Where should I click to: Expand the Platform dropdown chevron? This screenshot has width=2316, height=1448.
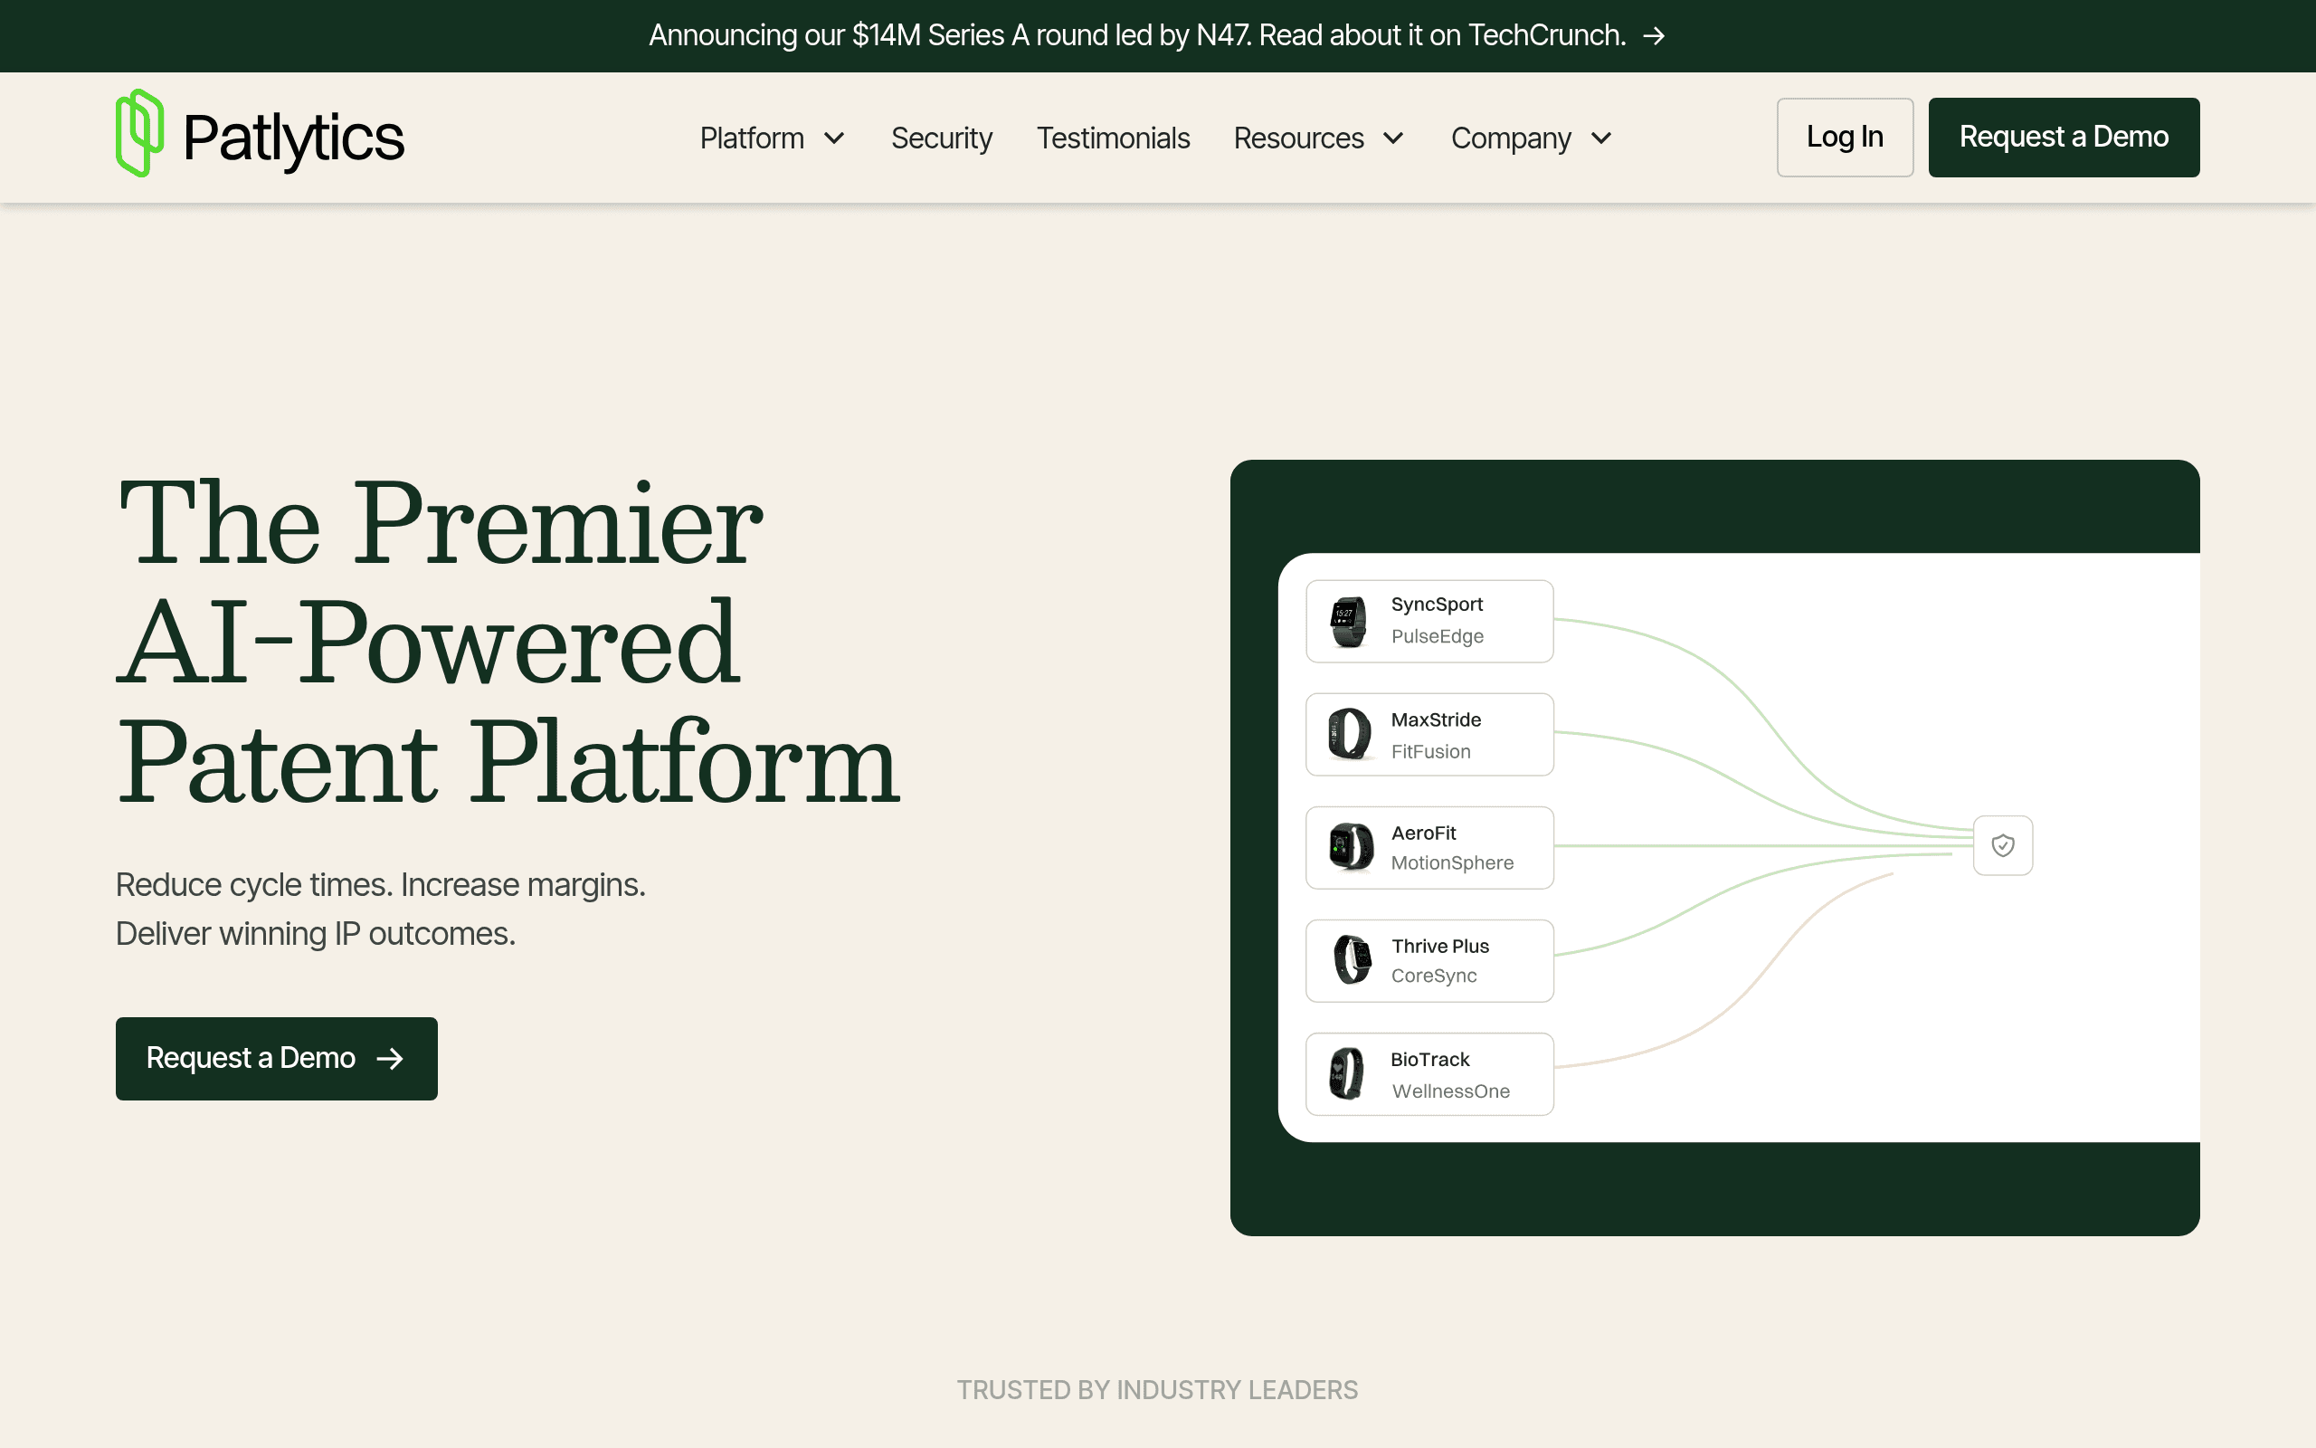pos(834,138)
